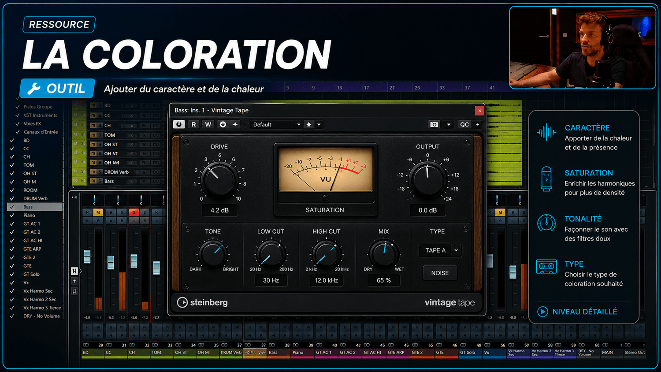The image size is (661, 372).
Task: Click the LOW CUT knob
Action: tap(271, 253)
